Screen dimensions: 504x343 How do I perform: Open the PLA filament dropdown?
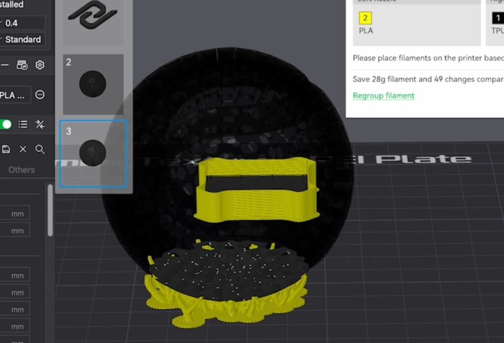click(x=15, y=95)
